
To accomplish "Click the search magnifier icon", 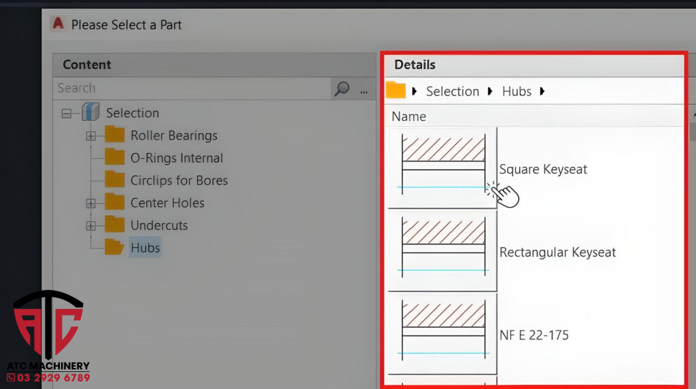I will (342, 88).
